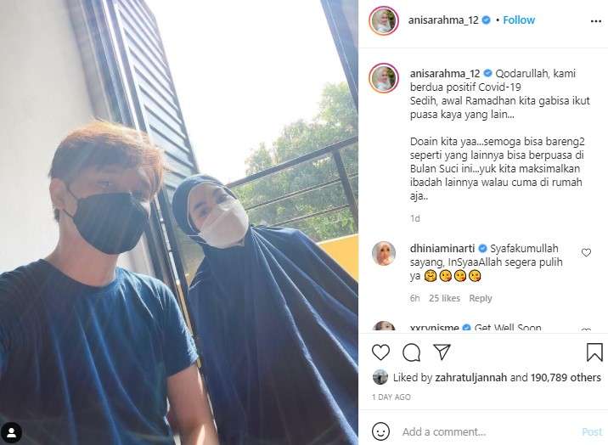Open the comment bubble icon

point(411,352)
